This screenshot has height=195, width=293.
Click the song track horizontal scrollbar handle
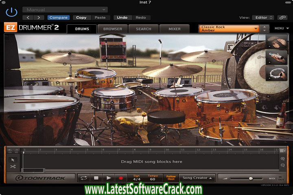tap(33, 171)
